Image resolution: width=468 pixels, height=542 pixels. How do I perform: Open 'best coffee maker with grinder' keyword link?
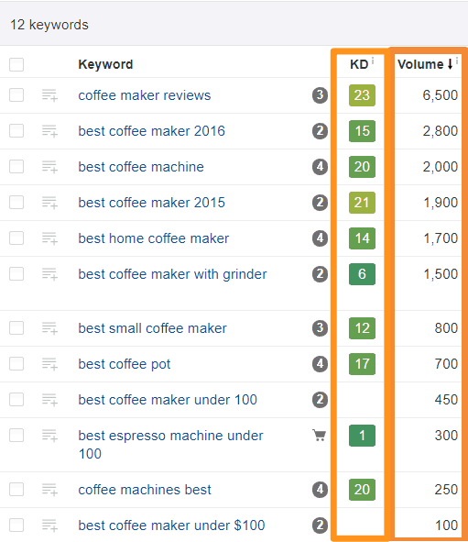click(x=172, y=274)
